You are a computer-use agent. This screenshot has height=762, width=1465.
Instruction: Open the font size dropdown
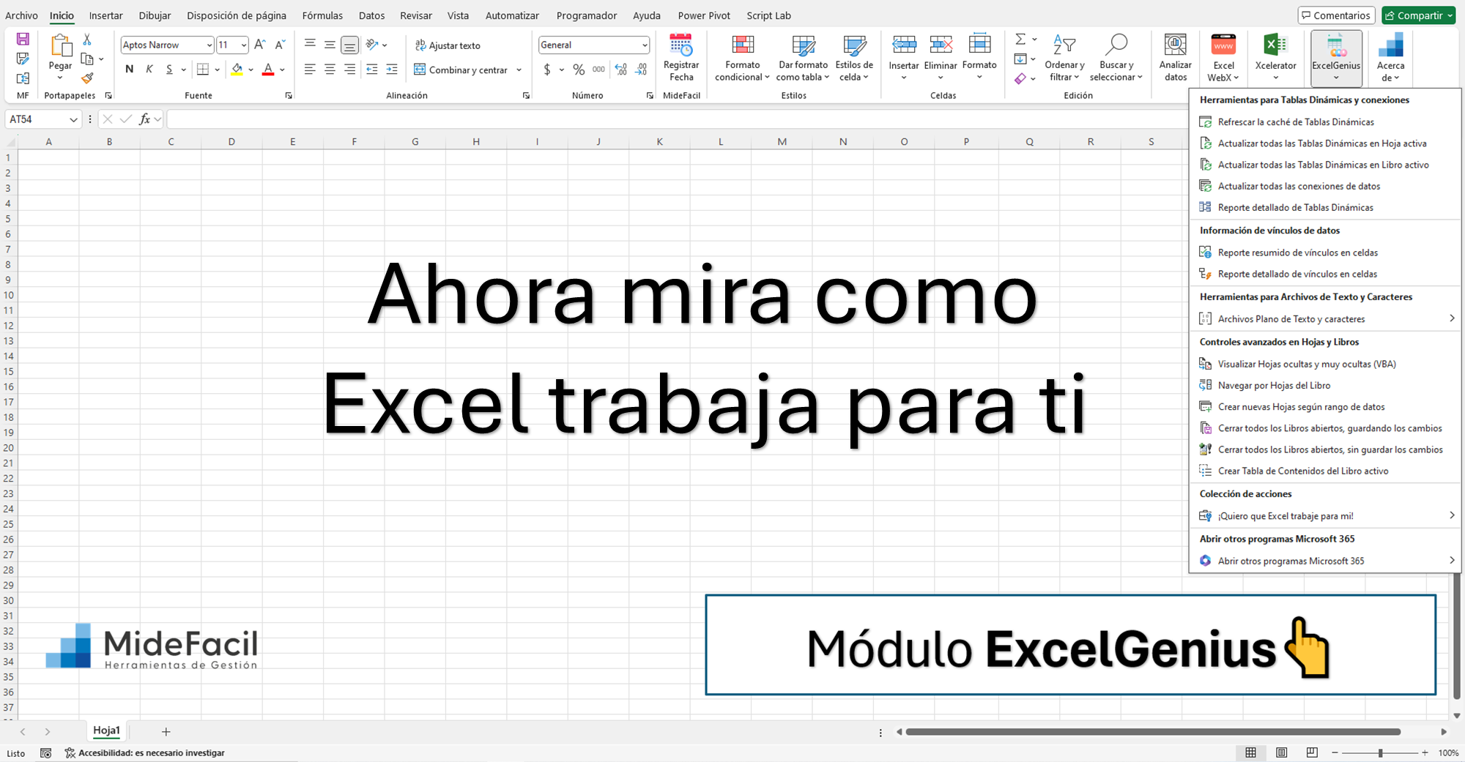pyautogui.click(x=244, y=45)
